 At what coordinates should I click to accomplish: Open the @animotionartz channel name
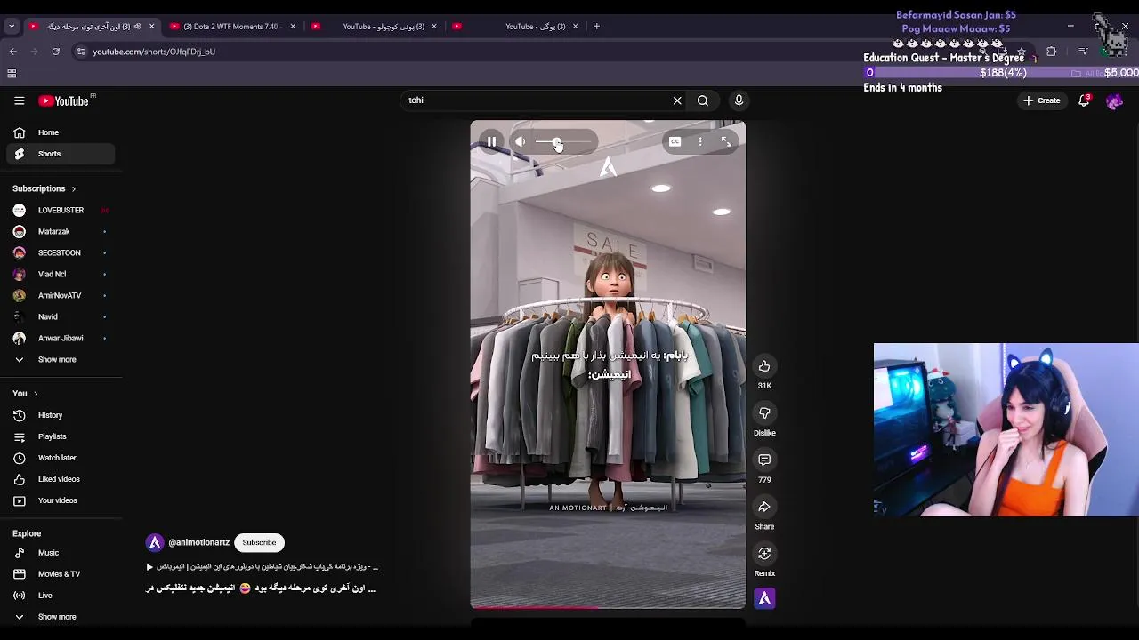(x=198, y=542)
